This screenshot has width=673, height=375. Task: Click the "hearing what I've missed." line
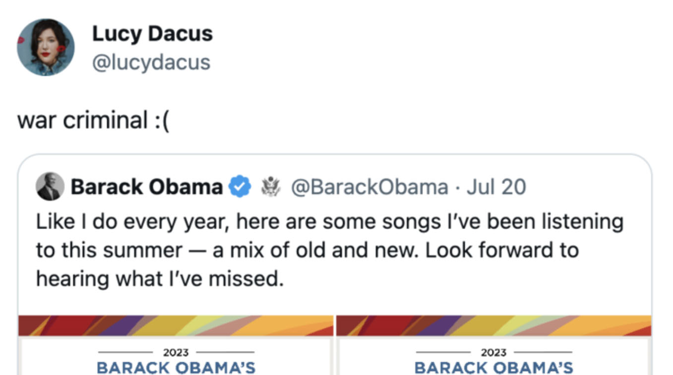click(159, 279)
